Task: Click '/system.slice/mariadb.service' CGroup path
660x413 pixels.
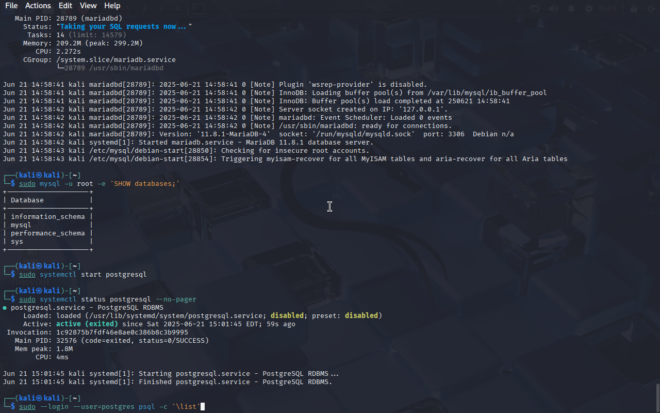Action: (x=116, y=59)
